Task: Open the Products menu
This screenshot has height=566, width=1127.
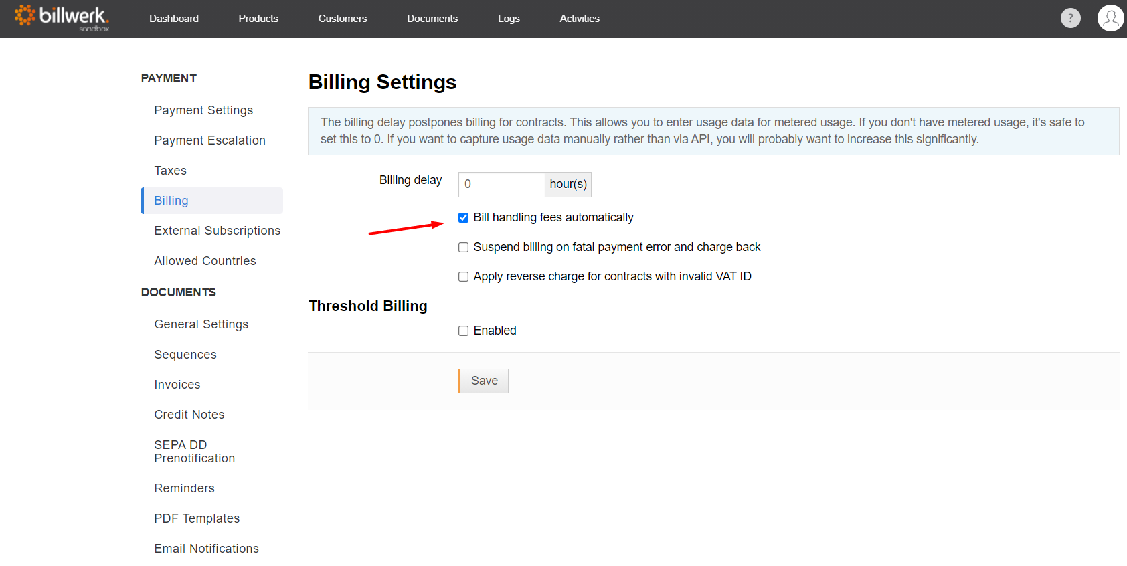Action: (x=258, y=19)
